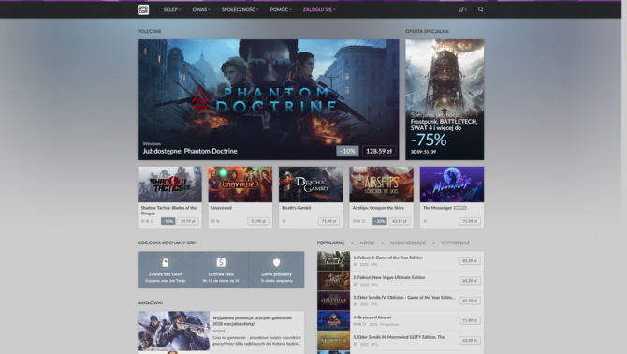Click the -10% discount badge on Phantom Doctrine
The width and height of the screenshot is (627, 354).
347,151
